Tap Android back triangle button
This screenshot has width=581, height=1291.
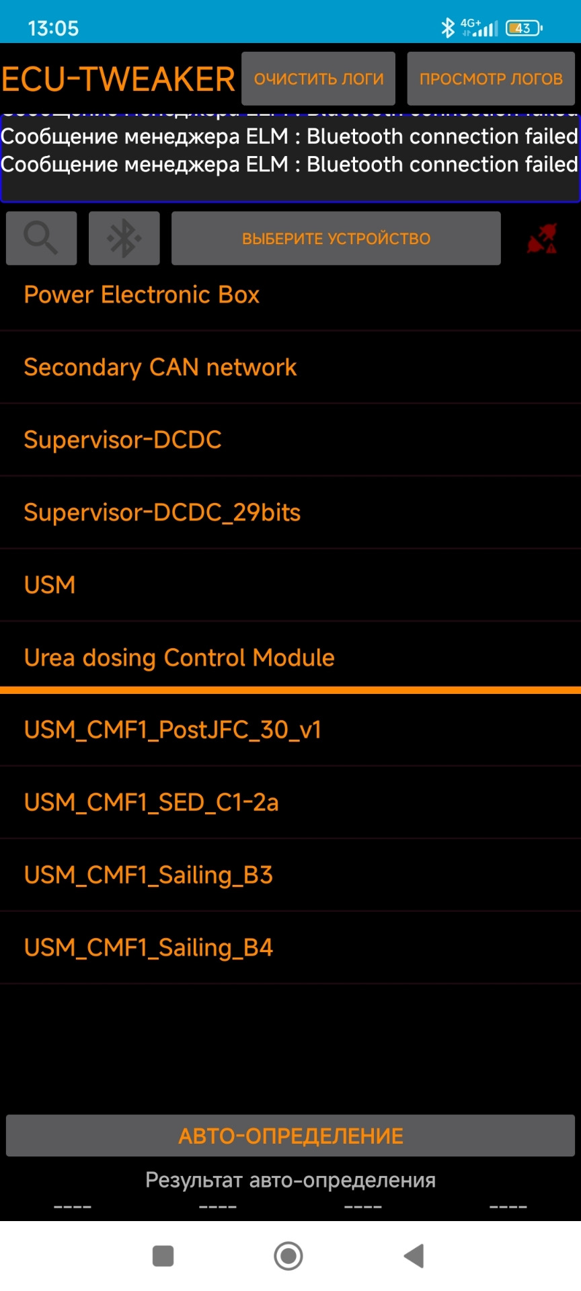(x=414, y=1255)
